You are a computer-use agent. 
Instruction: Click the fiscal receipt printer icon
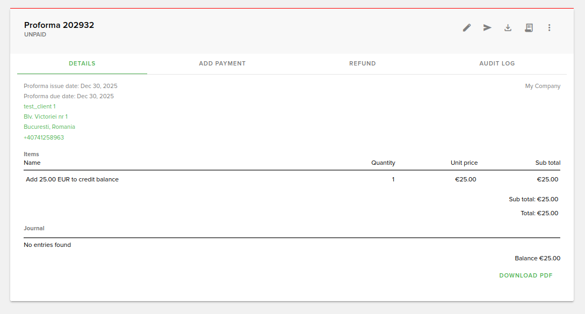[x=529, y=27]
